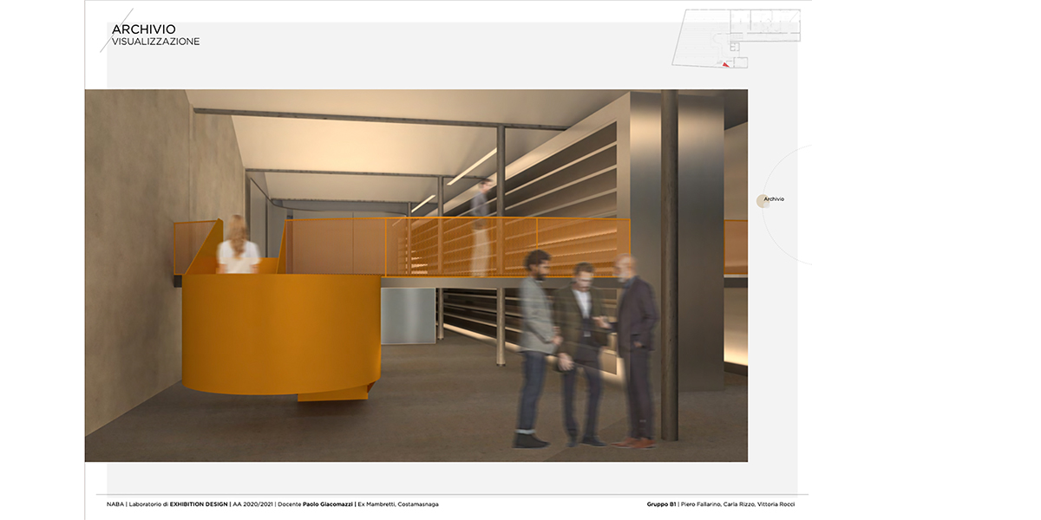This screenshot has width=1041, height=520.
Task: Click the Paolo Giacomazzi docente name
Action: click(x=328, y=504)
